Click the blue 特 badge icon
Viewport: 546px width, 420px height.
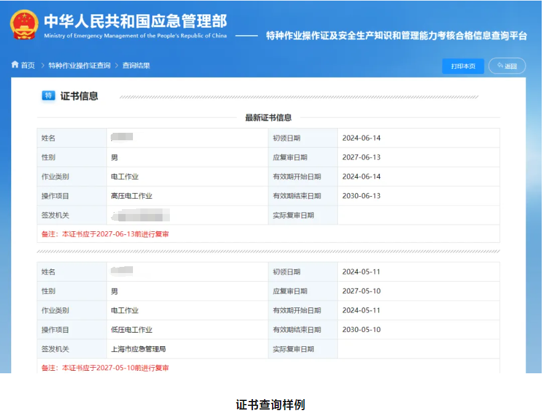point(48,96)
